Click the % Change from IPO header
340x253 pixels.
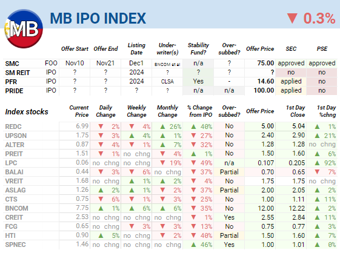[200, 111]
